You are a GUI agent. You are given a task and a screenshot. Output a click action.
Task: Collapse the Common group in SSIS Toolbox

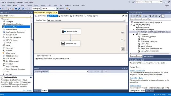click(1, 19)
